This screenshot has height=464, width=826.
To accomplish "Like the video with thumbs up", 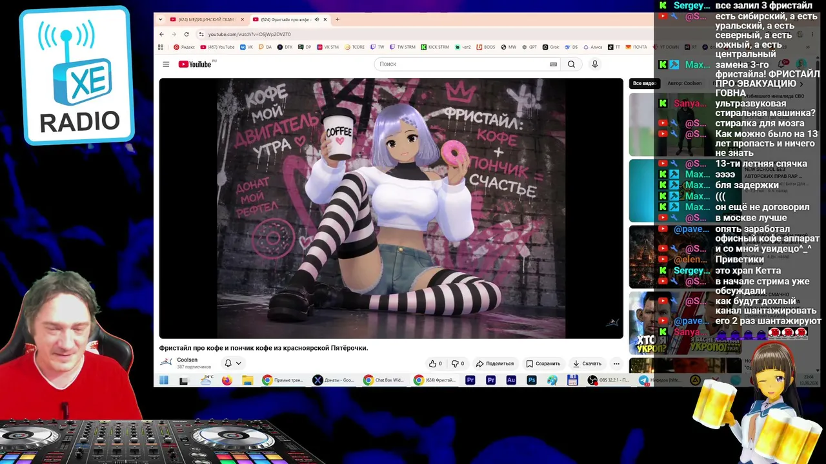I will click(x=436, y=363).
